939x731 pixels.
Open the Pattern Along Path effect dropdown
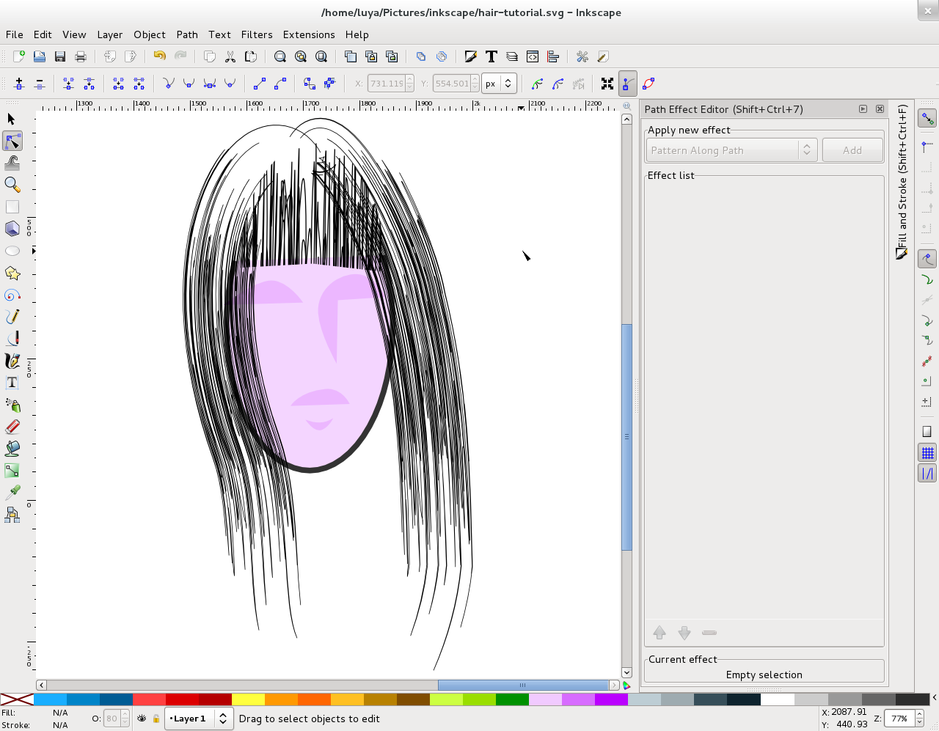(731, 150)
